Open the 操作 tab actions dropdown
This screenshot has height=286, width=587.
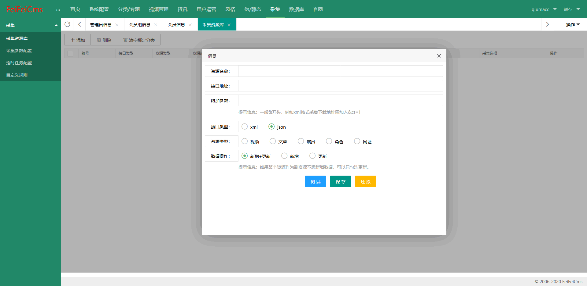point(573,25)
